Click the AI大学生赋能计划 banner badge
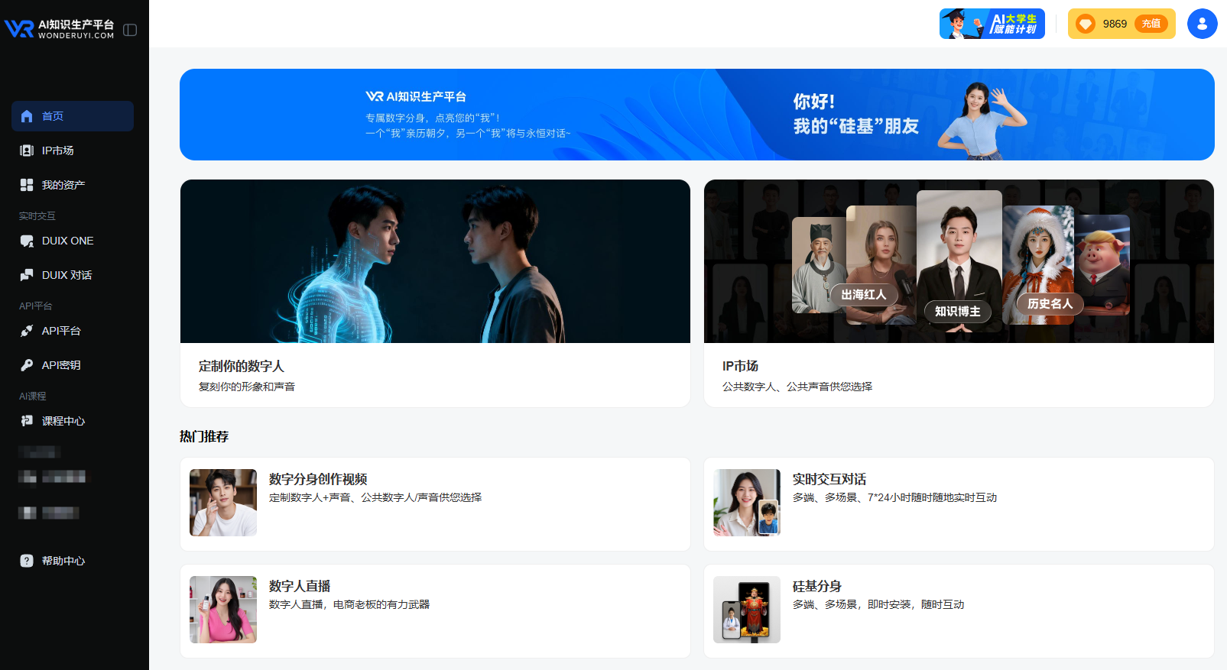Viewport: 1227px width, 670px height. [x=992, y=24]
